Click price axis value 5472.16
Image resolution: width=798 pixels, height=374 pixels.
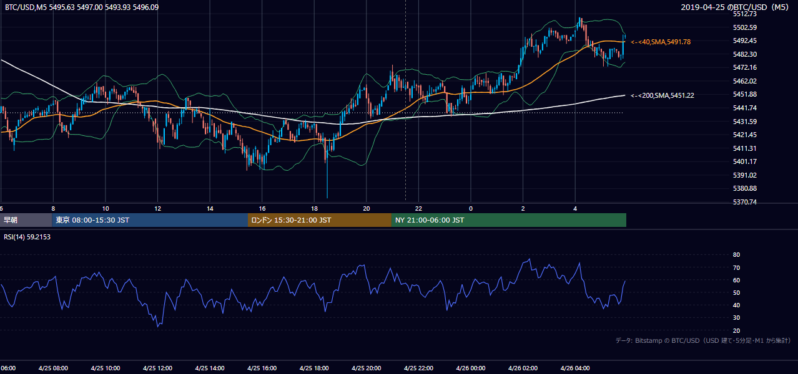pyautogui.click(x=745, y=67)
